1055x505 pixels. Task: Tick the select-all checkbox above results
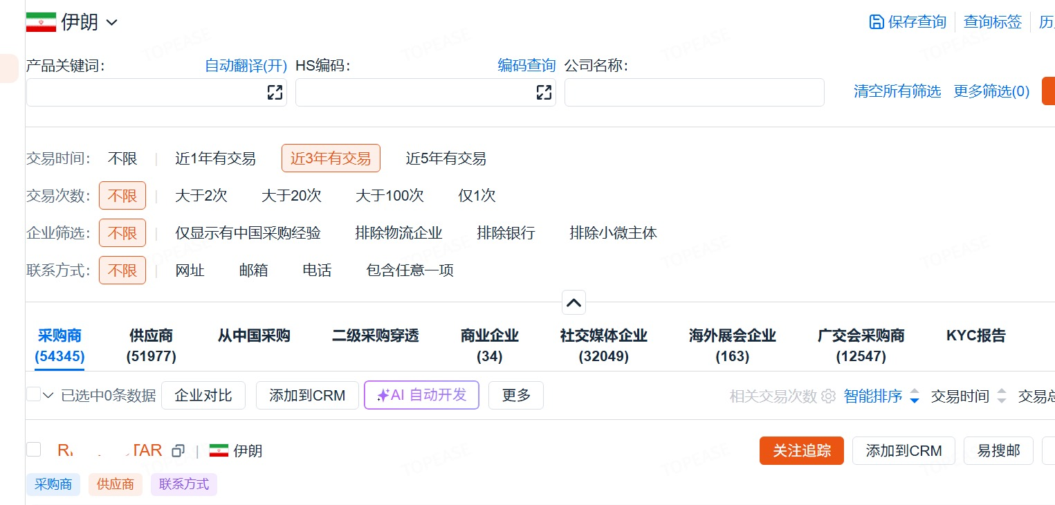tap(33, 395)
